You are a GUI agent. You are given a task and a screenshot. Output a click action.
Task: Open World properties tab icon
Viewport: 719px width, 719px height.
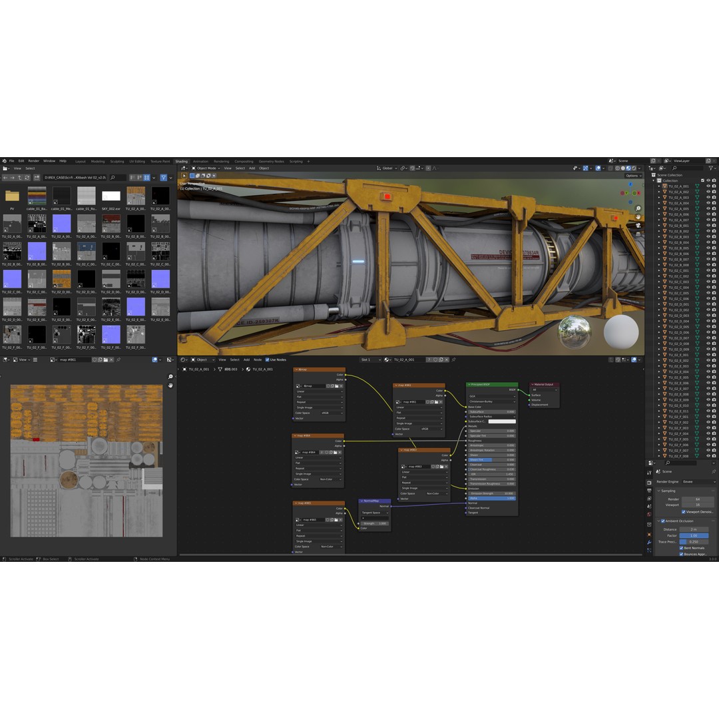click(x=649, y=515)
